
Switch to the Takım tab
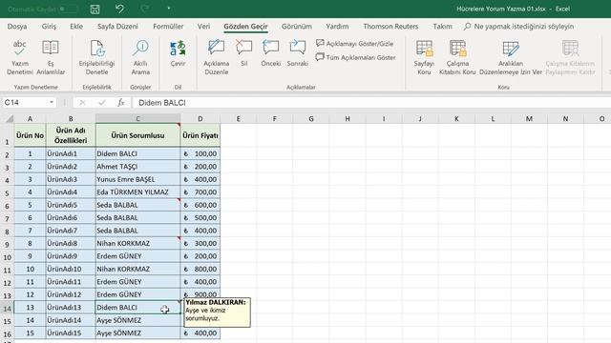(442, 27)
